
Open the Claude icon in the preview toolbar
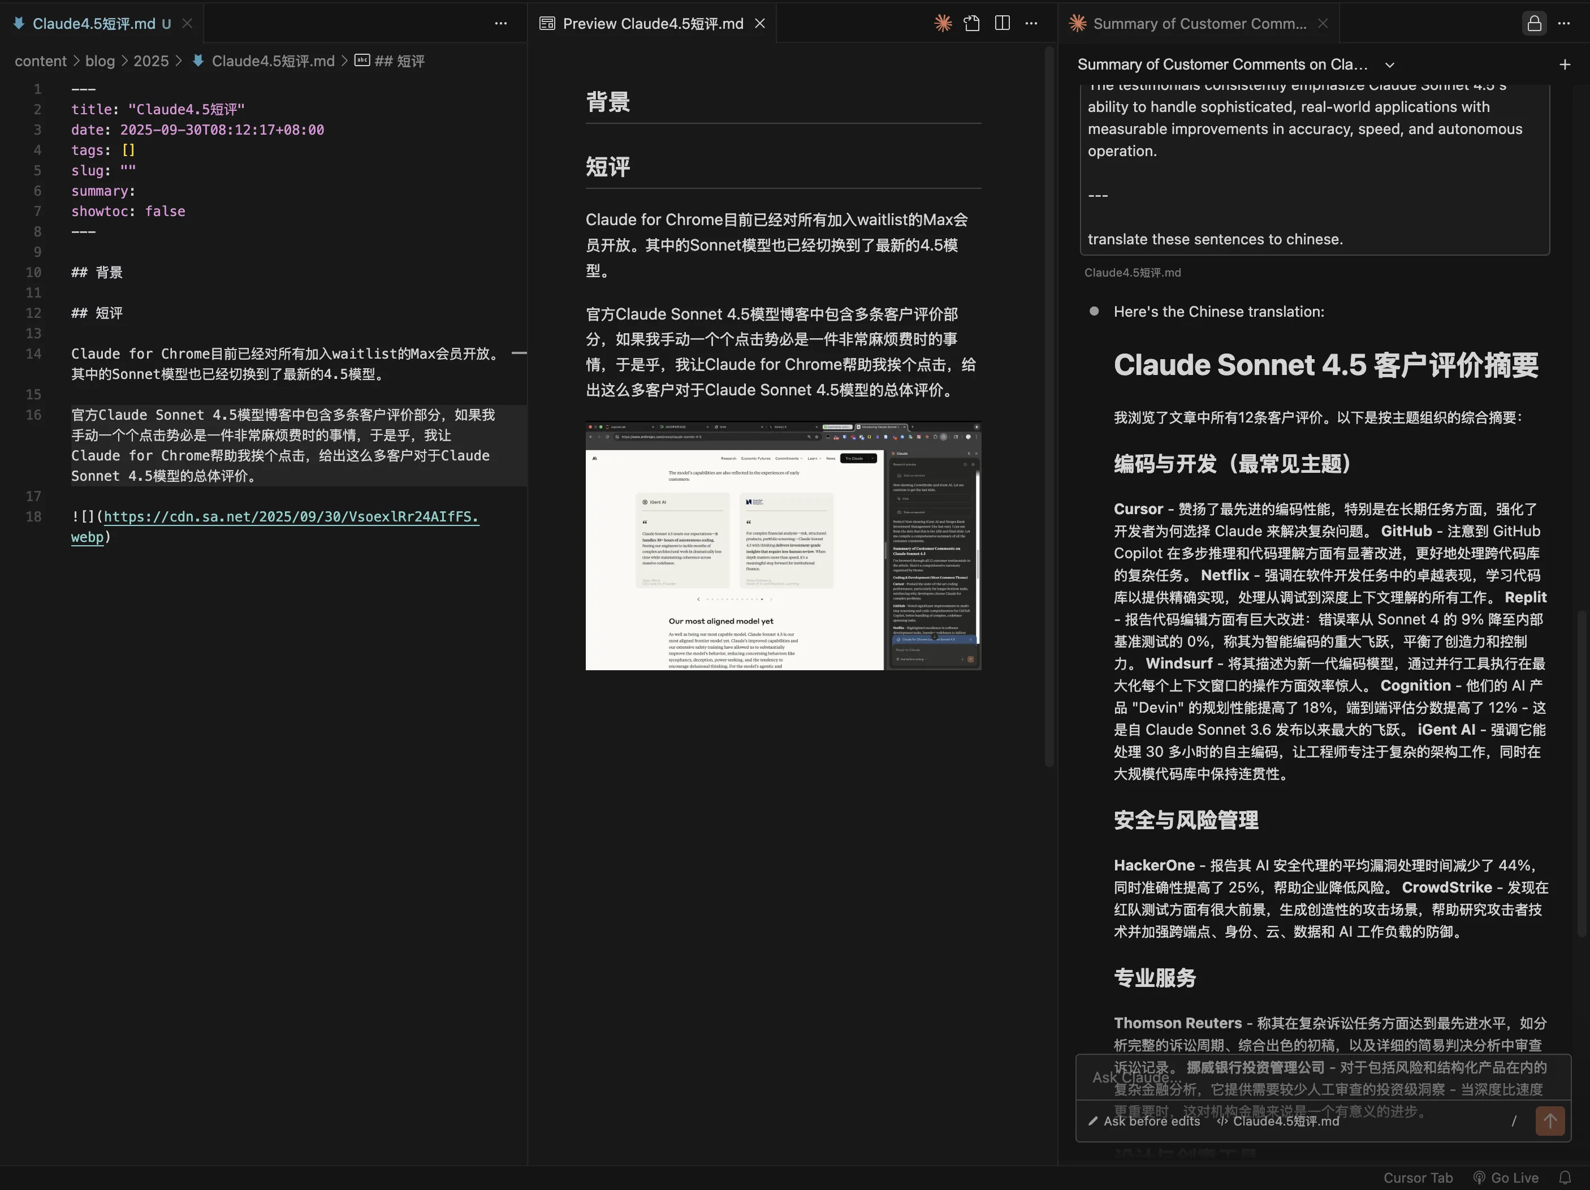click(x=943, y=23)
